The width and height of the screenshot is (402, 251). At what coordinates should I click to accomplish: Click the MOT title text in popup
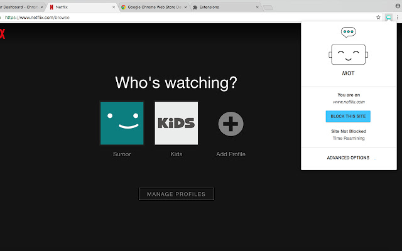coord(348,73)
